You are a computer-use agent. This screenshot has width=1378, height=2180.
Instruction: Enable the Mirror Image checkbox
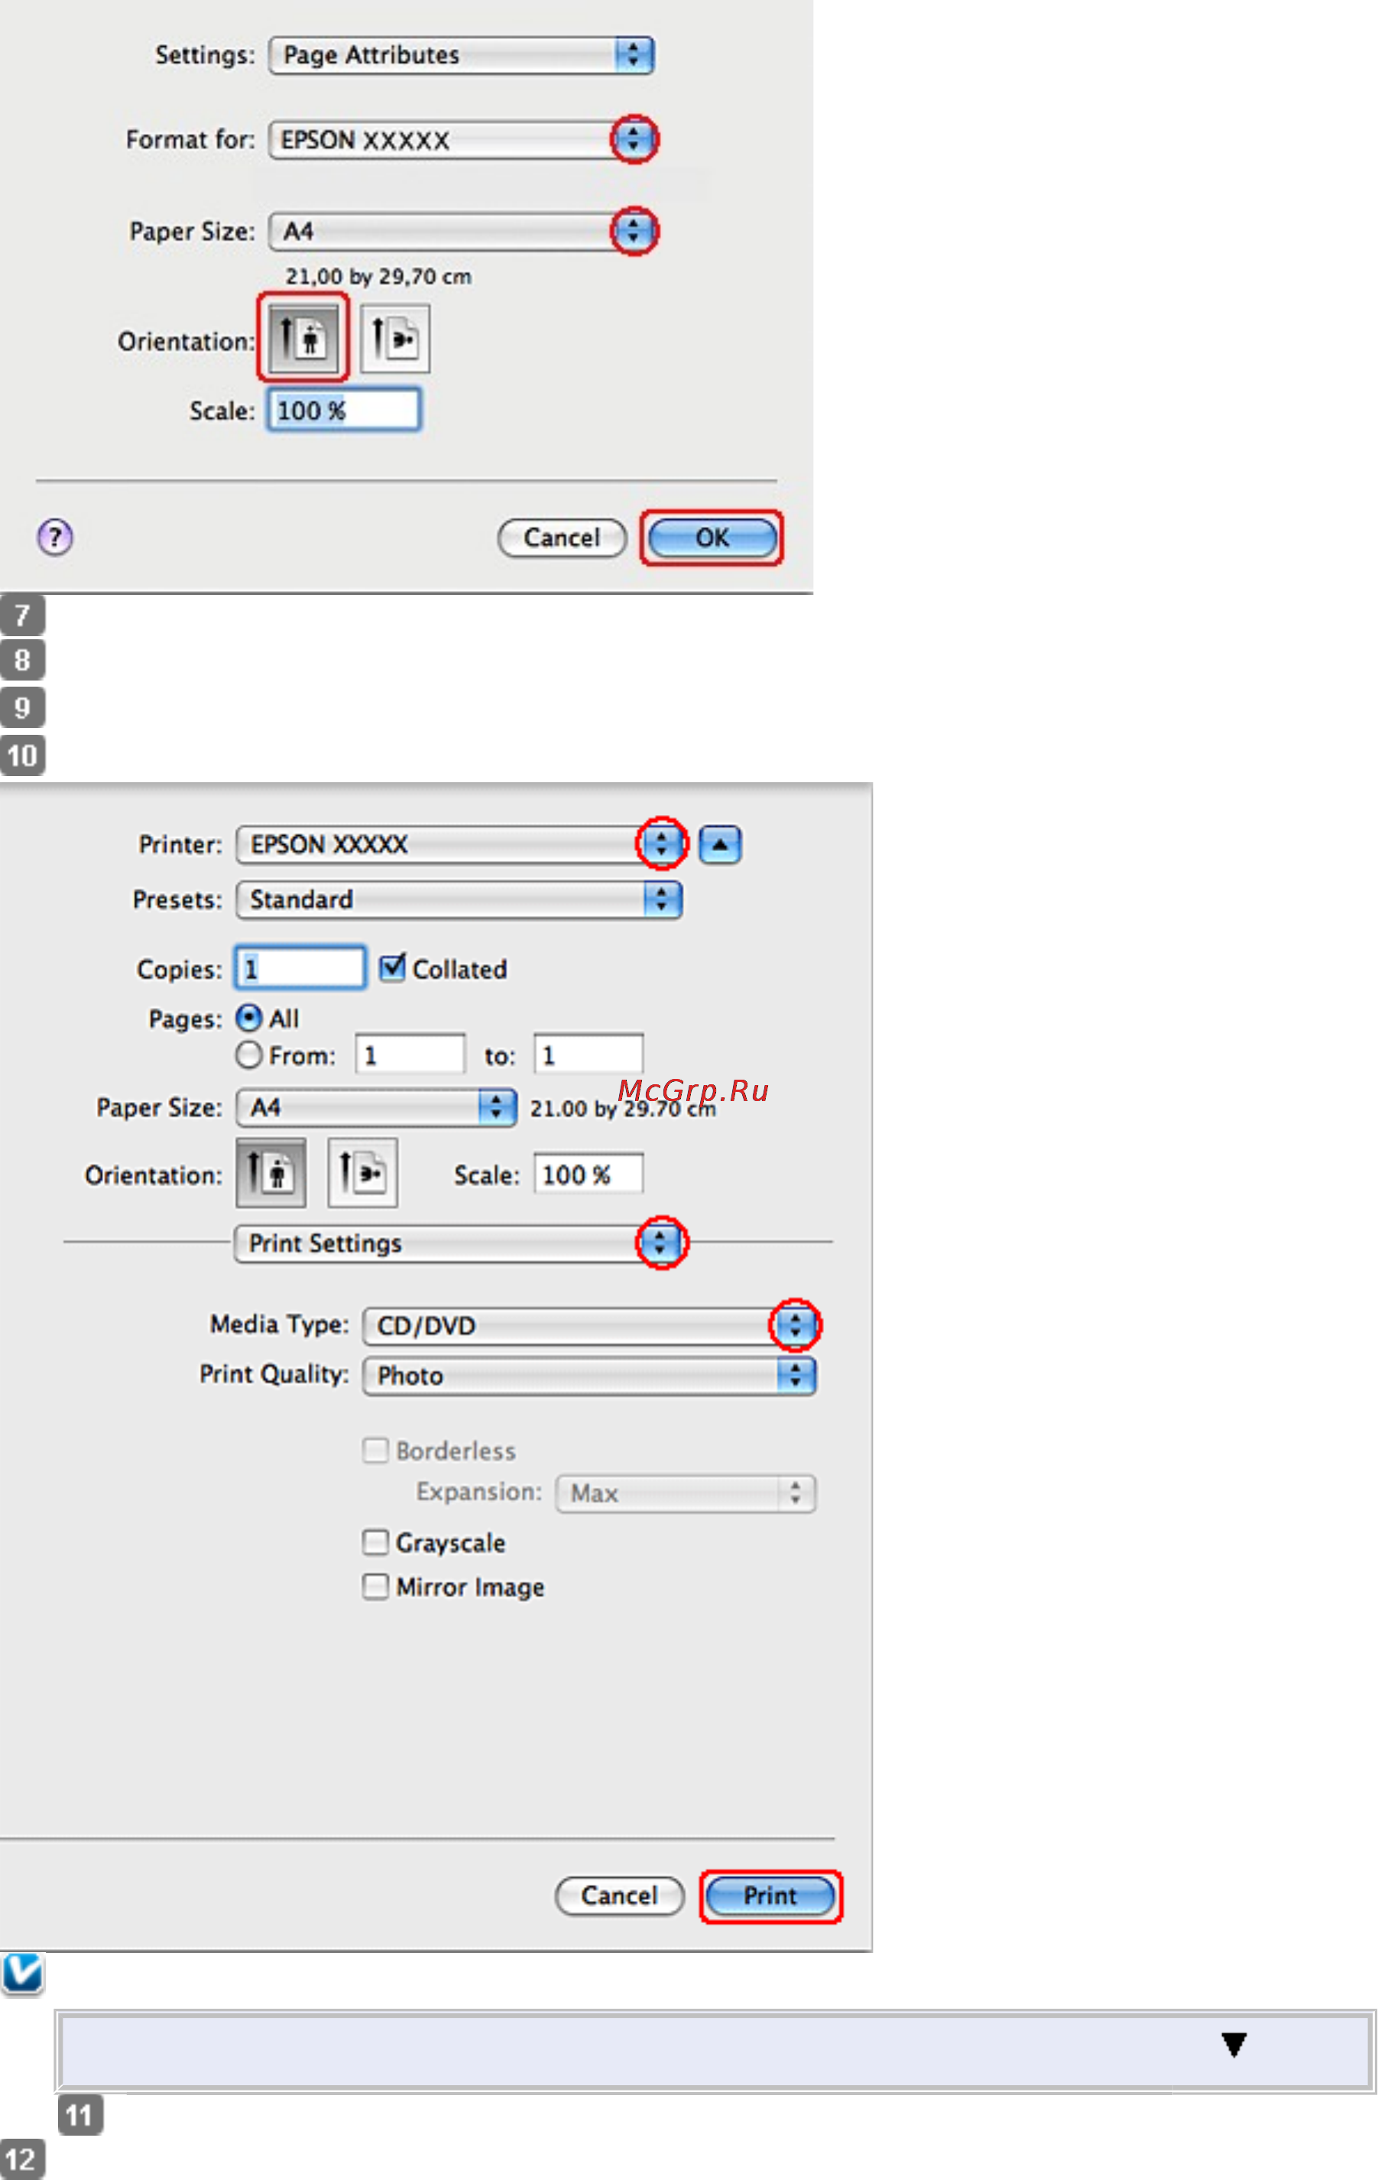(x=375, y=1586)
